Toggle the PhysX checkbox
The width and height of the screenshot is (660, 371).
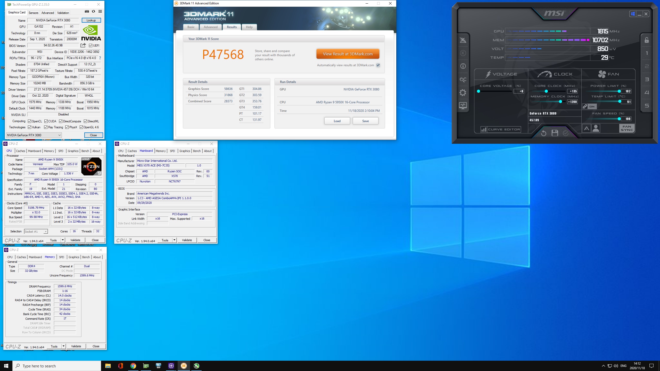67,127
